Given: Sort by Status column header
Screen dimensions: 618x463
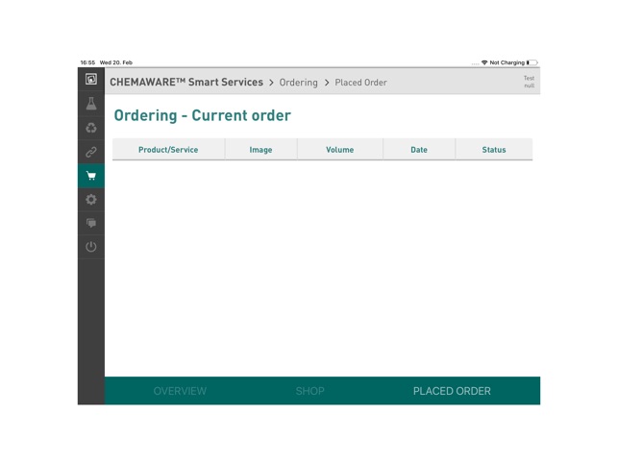Looking at the screenshot, I should [494, 150].
